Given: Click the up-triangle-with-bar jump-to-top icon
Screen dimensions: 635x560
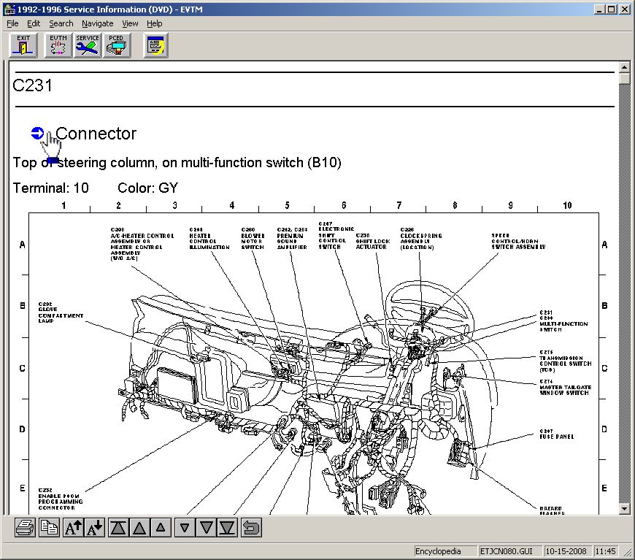Looking at the screenshot, I should 118,528.
